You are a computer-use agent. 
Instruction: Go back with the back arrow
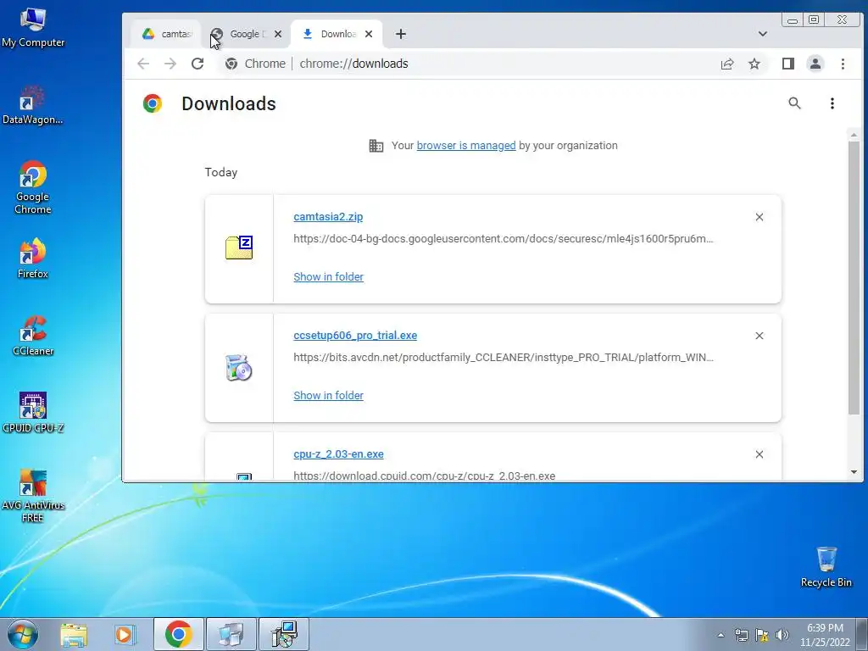pyautogui.click(x=143, y=64)
